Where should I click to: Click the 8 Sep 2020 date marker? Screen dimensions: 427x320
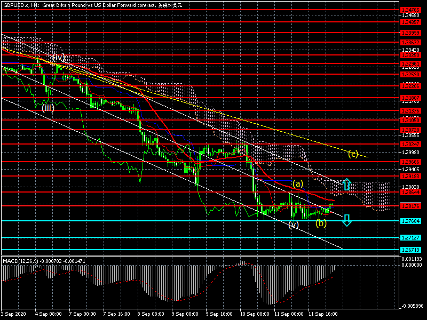(x=147, y=315)
